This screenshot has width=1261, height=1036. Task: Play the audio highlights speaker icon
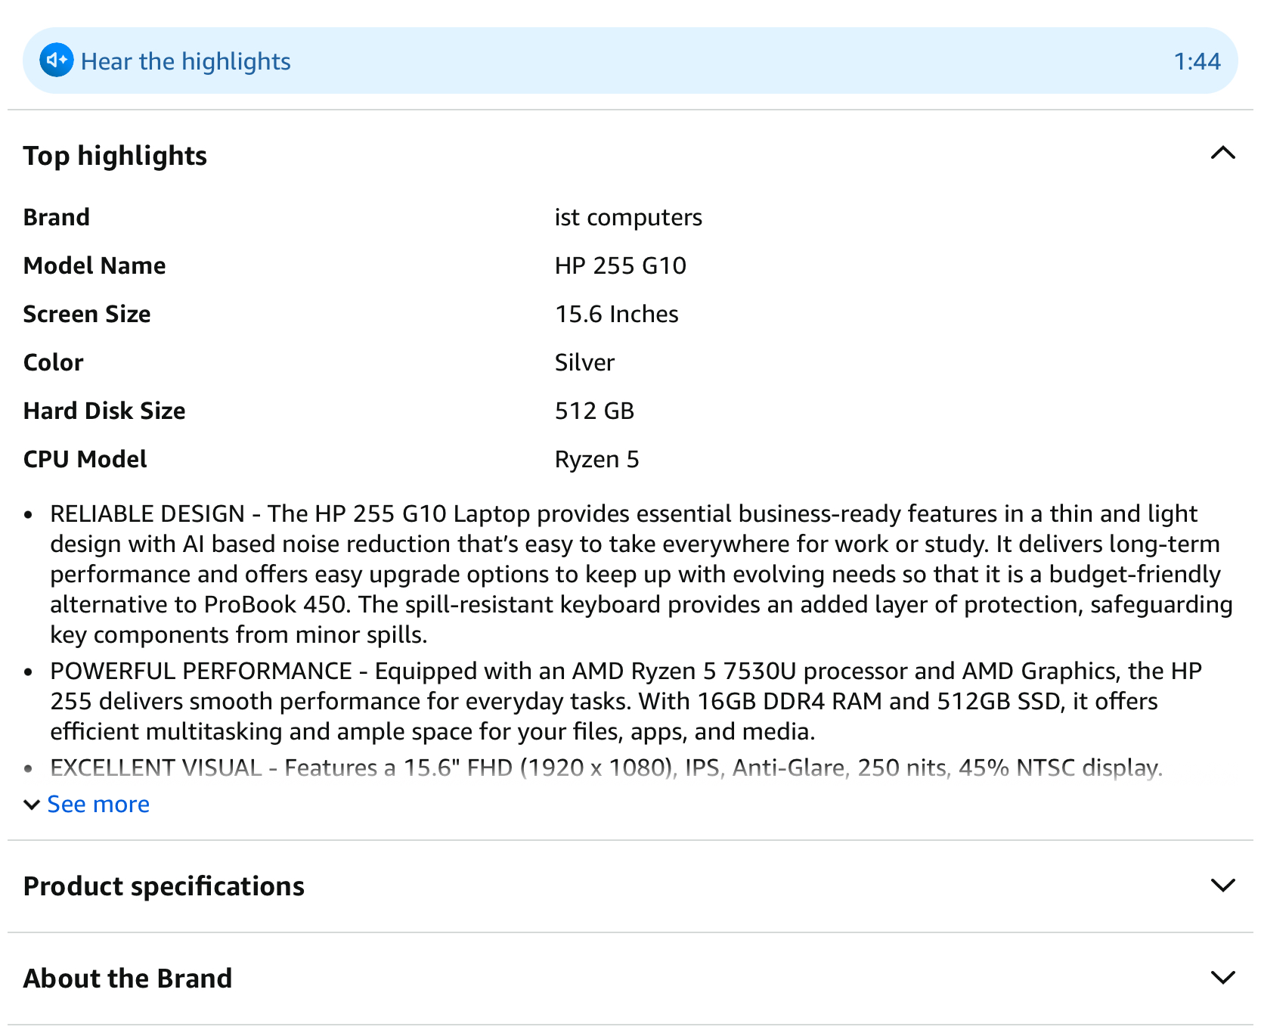coord(57,60)
